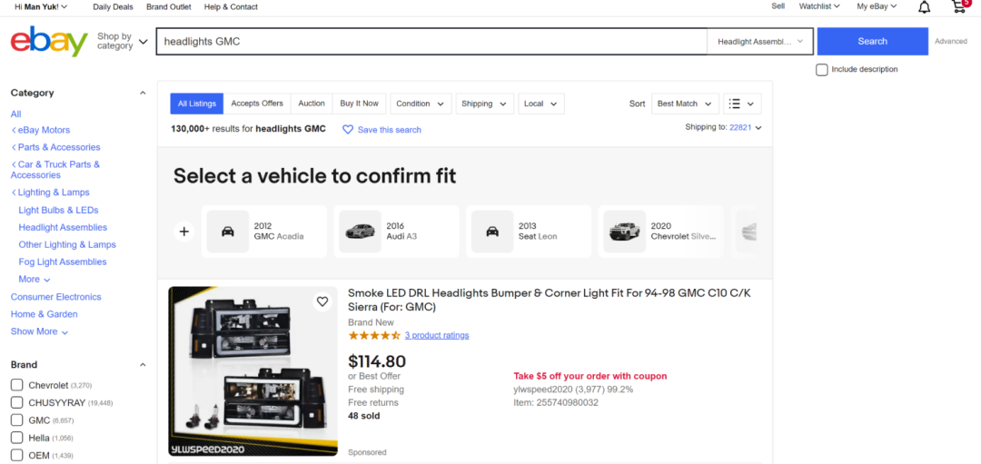This screenshot has width=981, height=464.
Task: Open the notifications bell icon
Action: [924, 7]
